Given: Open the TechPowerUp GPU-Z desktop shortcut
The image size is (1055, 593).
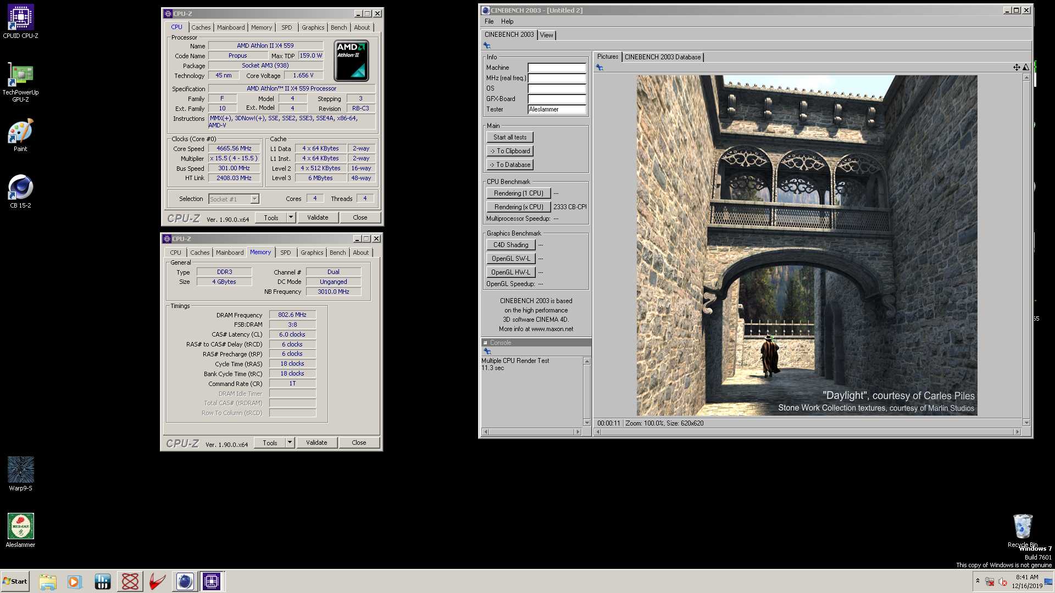Looking at the screenshot, I should pos(20,82).
